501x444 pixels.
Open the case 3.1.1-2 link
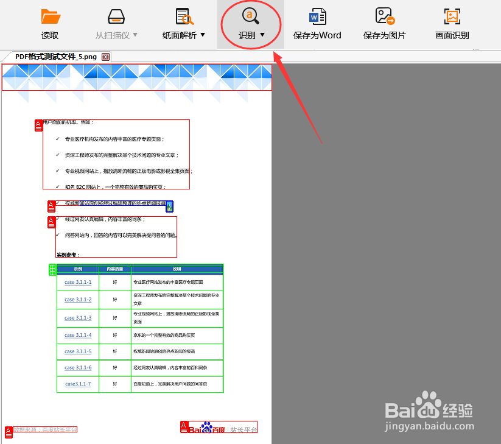78,300
